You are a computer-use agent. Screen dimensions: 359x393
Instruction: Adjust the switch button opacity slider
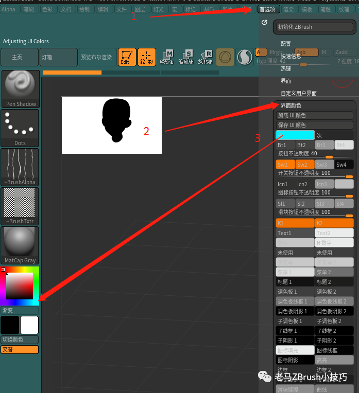coord(315,173)
